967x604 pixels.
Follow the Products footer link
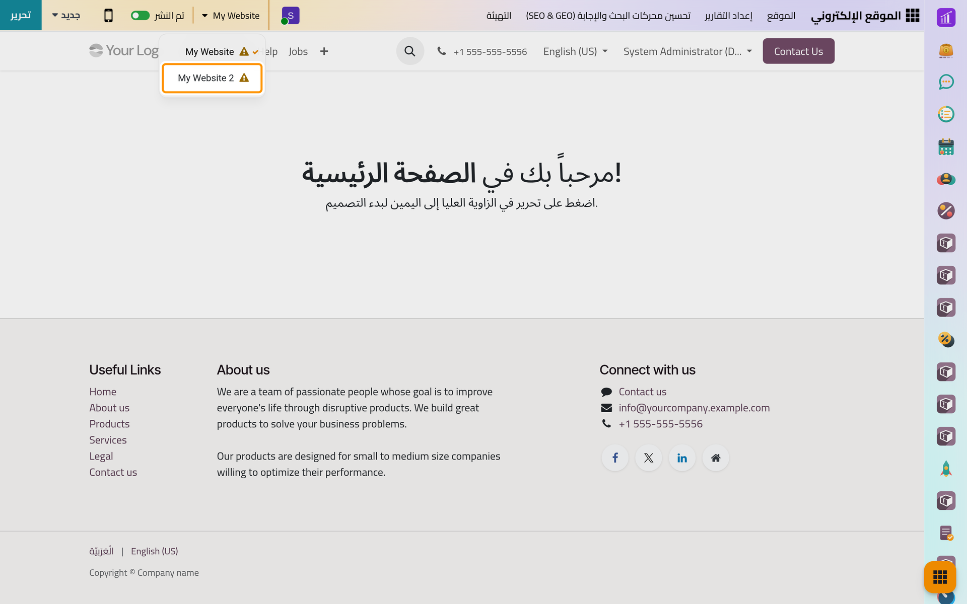(109, 424)
